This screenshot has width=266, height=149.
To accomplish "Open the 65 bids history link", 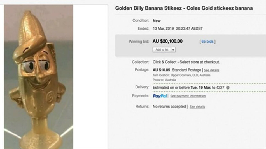I will [207, 42].
